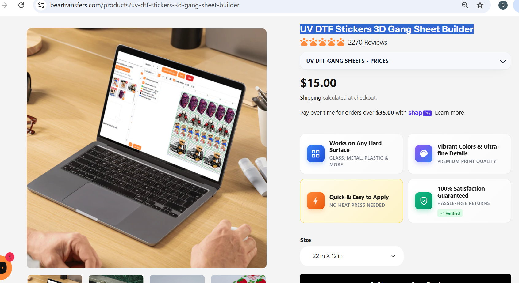The image size is (519, 283).
Task: Click the orange lightning bolt icon
Action: coord(316,201)
